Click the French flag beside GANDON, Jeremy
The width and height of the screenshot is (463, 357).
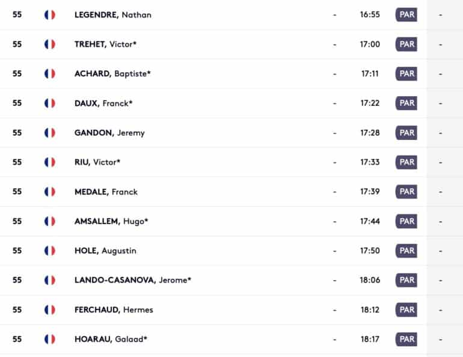[x=49, y=133]
